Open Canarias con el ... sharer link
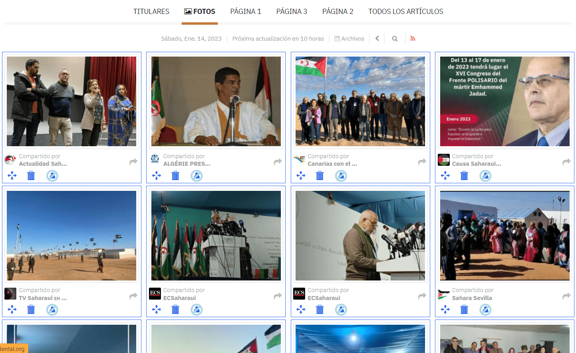 (332, 164)
